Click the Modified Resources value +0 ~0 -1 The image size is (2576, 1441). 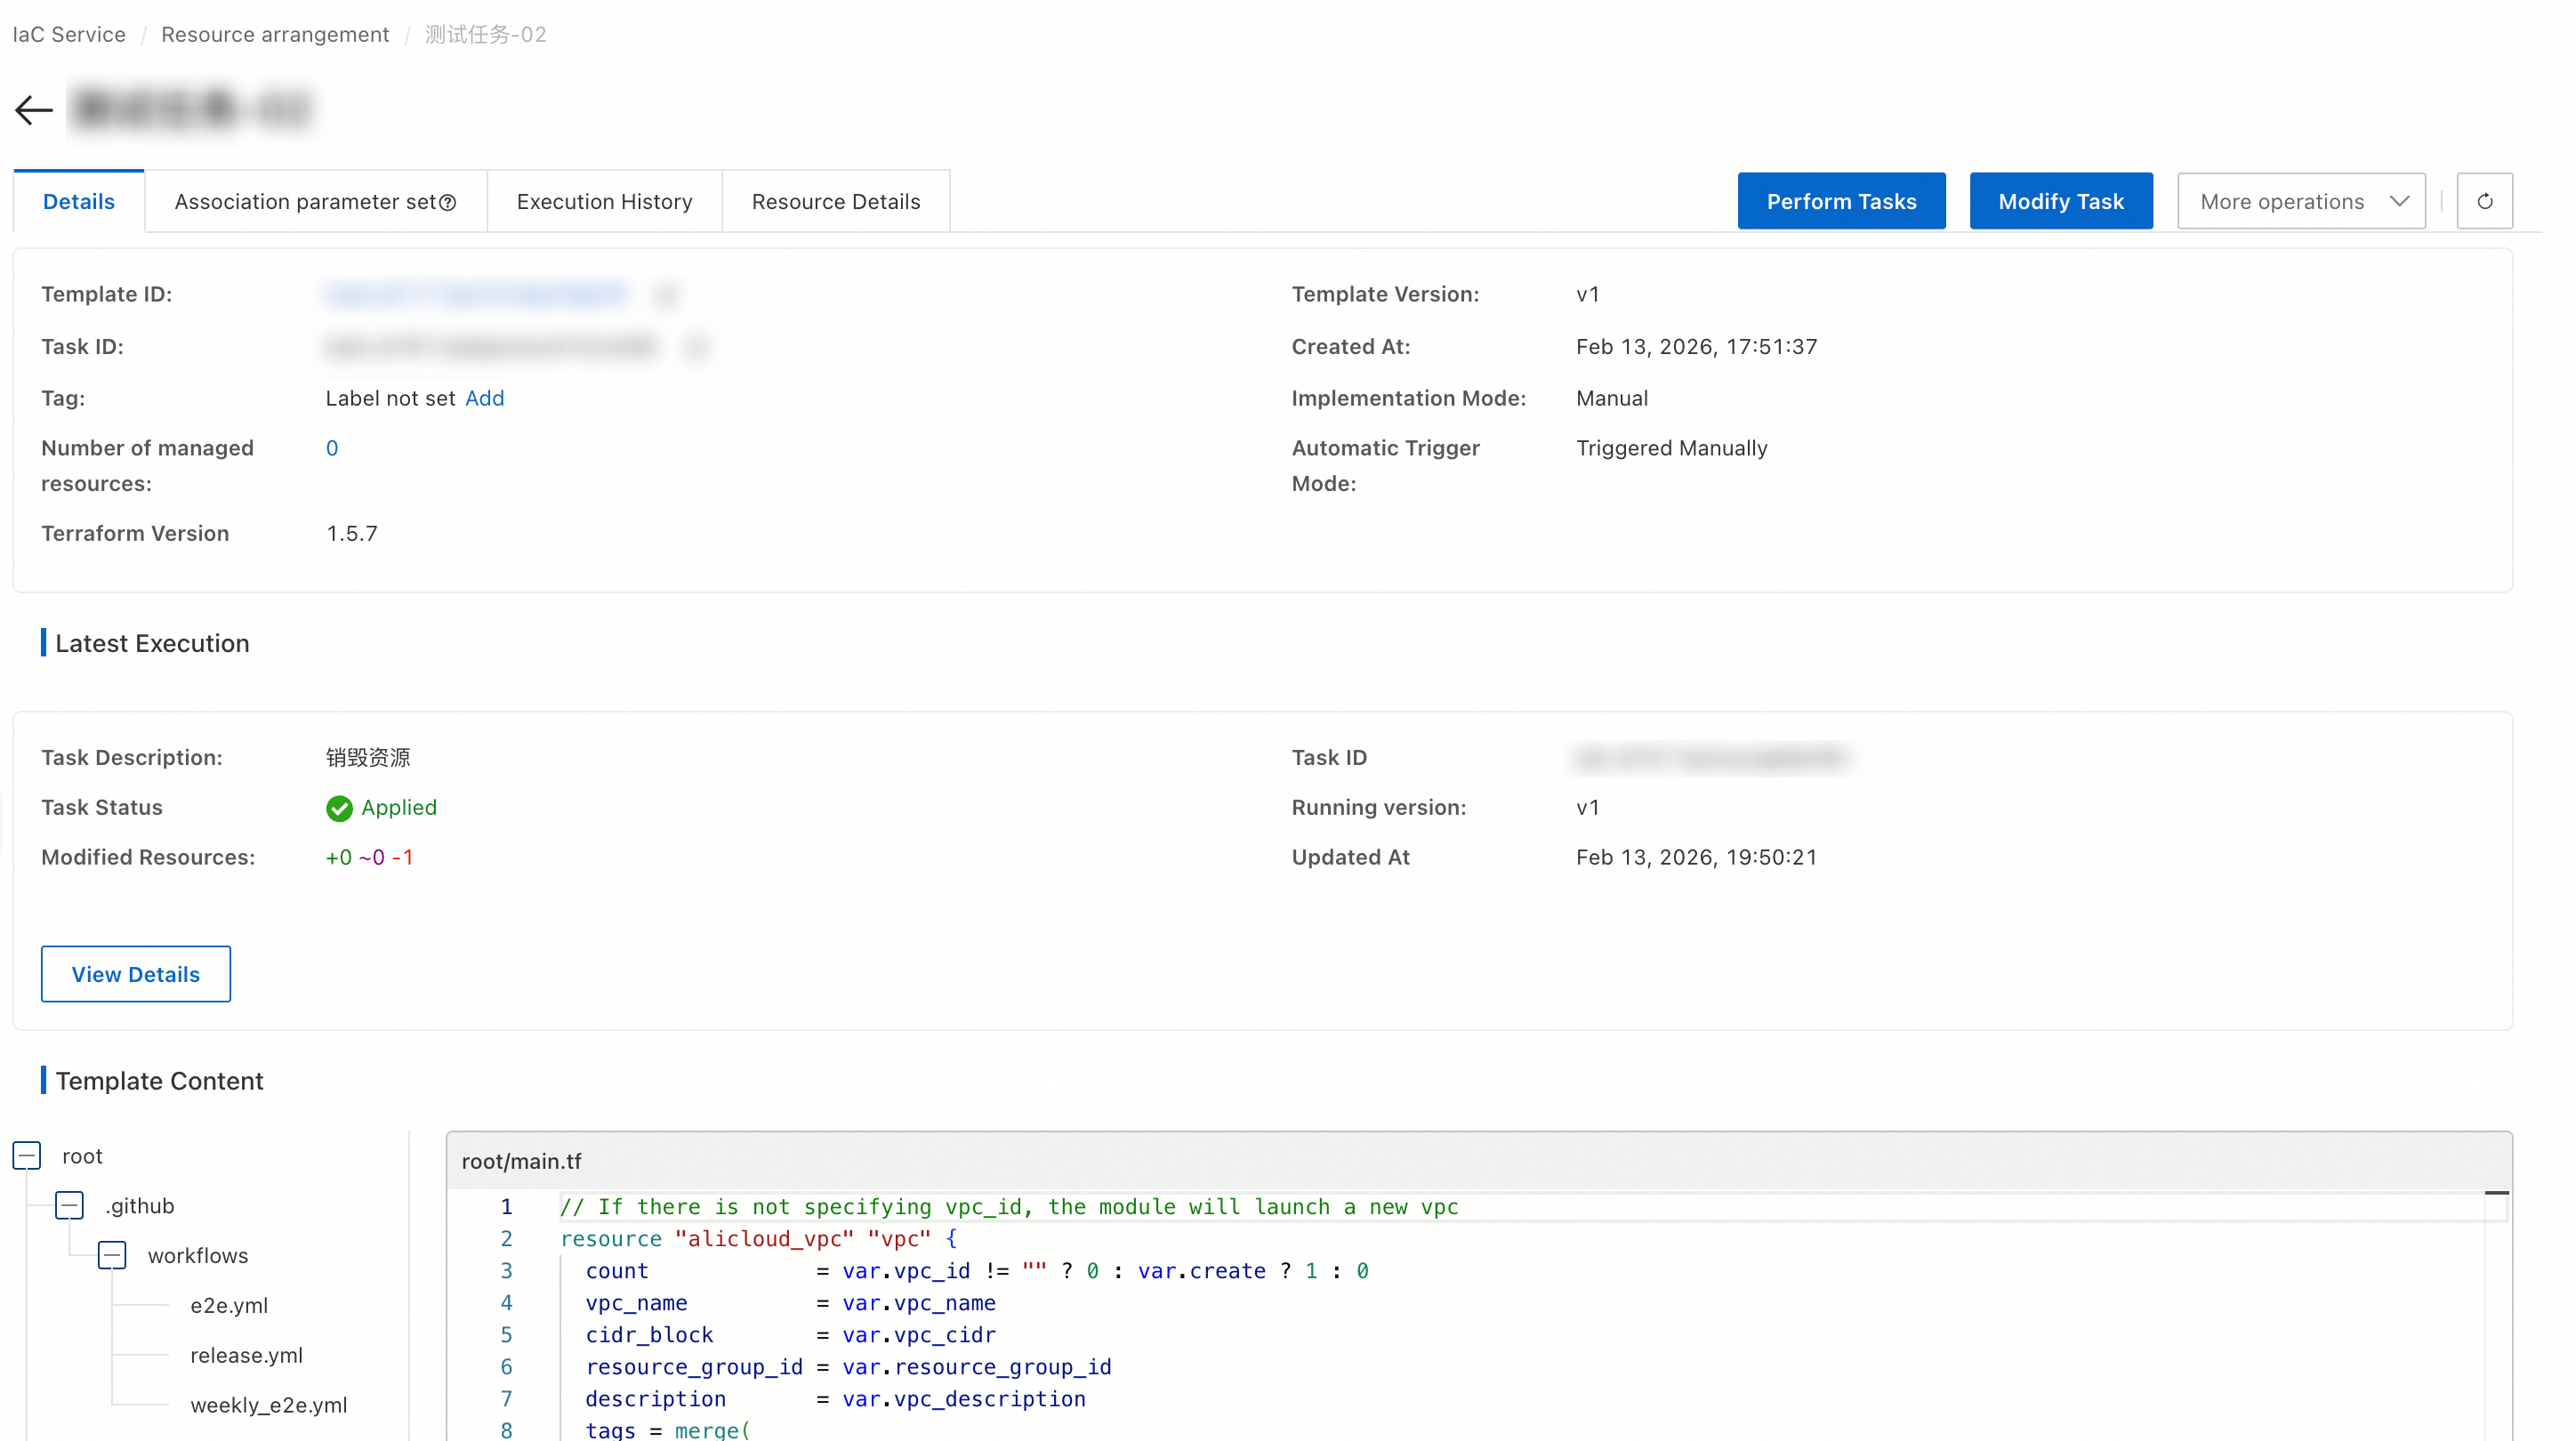coord(369,857)
